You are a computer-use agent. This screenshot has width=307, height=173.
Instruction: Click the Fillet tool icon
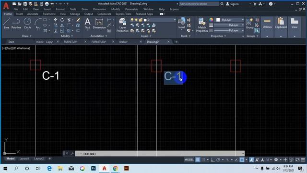coord(69,25)
